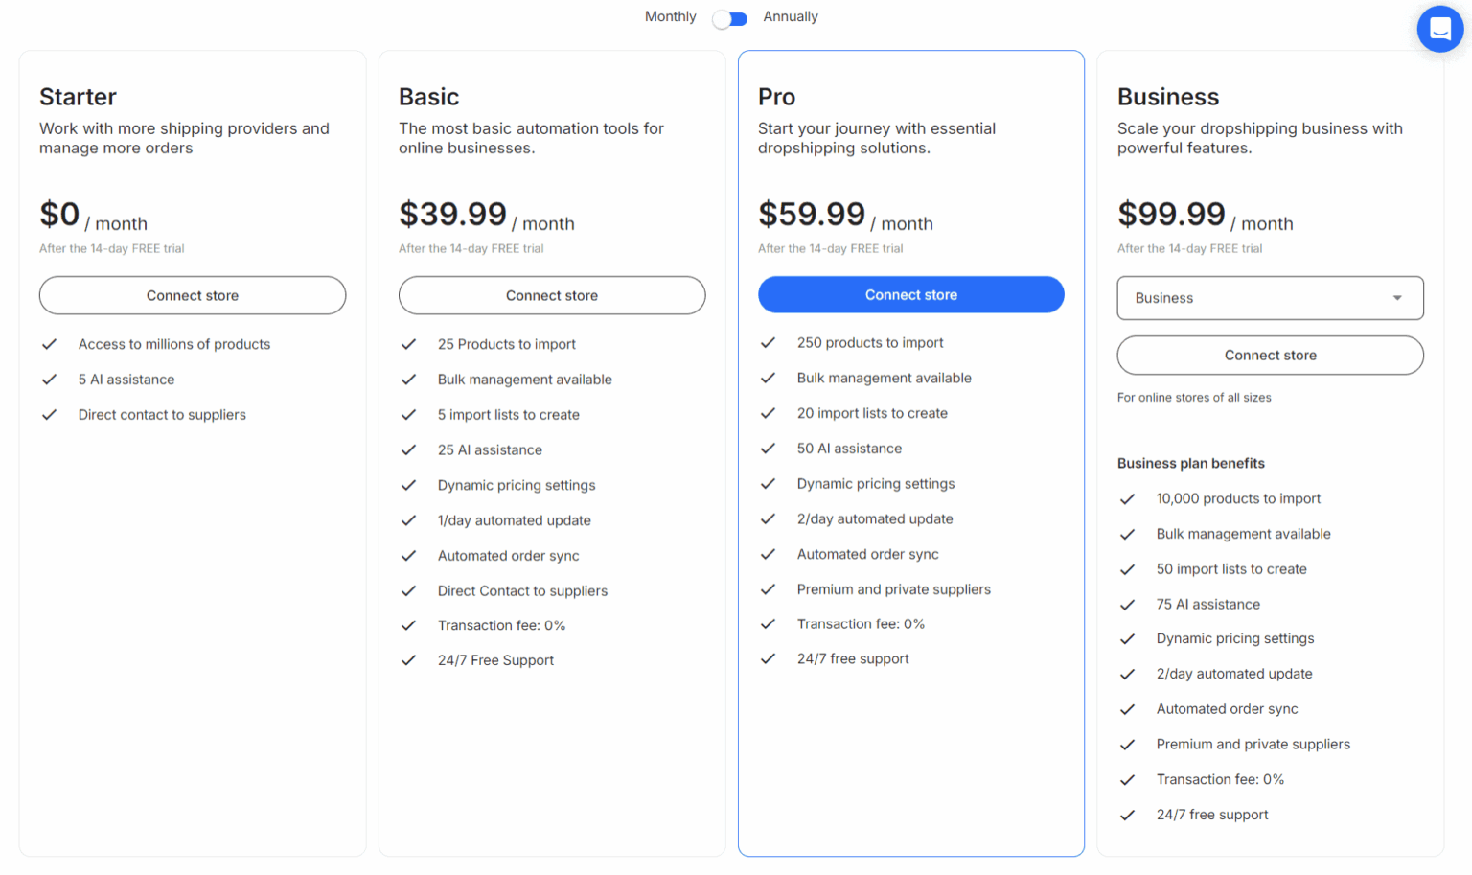The height and width of the screenshot is (875, 1472).
Task: Enable Annually billing by clicking its label
Action: (x=791, y=16)
